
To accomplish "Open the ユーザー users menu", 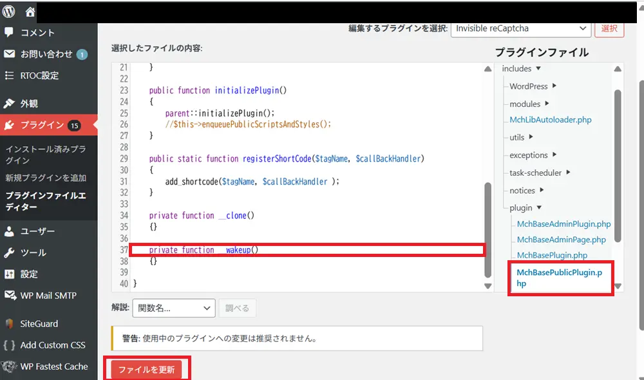I will (x=37, y=231).
